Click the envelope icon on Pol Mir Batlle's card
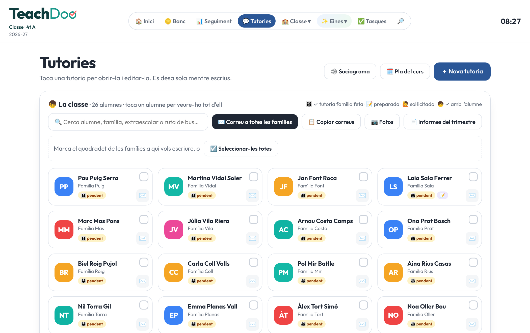This screenshot has height=333, width=530. pyautogui.click(x=362, y=281)
